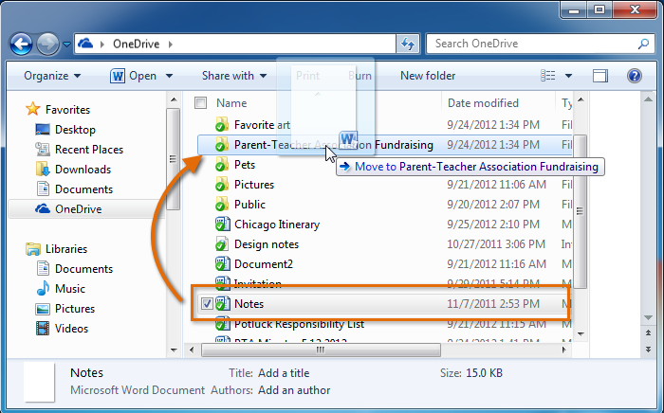Click the file list scroll left arrow
Image resolution: width=664 pixels, height=413 pixels.
point(192,350)
